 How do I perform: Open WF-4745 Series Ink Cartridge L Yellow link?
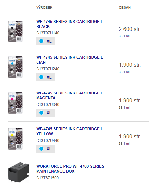69,131
